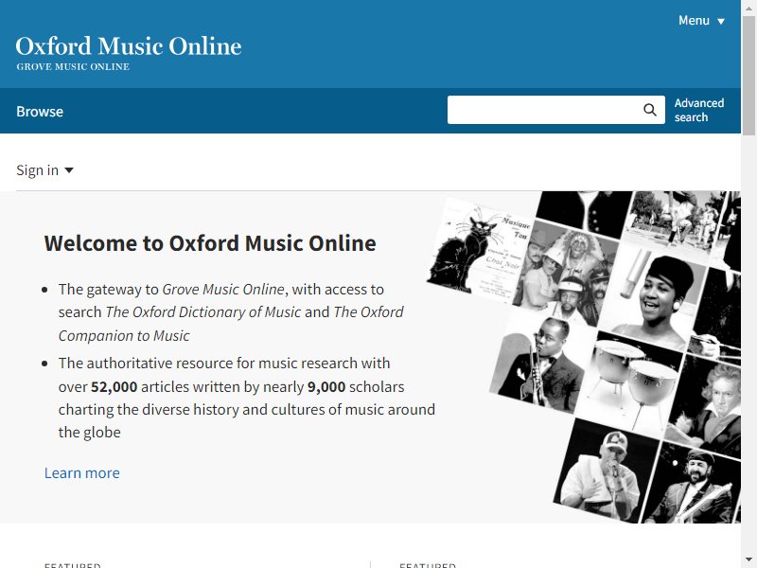Image resolution: width=757 pixels, height=568 pixels.
Task: Click the Oxford Music Online logo
Action: point(129,46)
